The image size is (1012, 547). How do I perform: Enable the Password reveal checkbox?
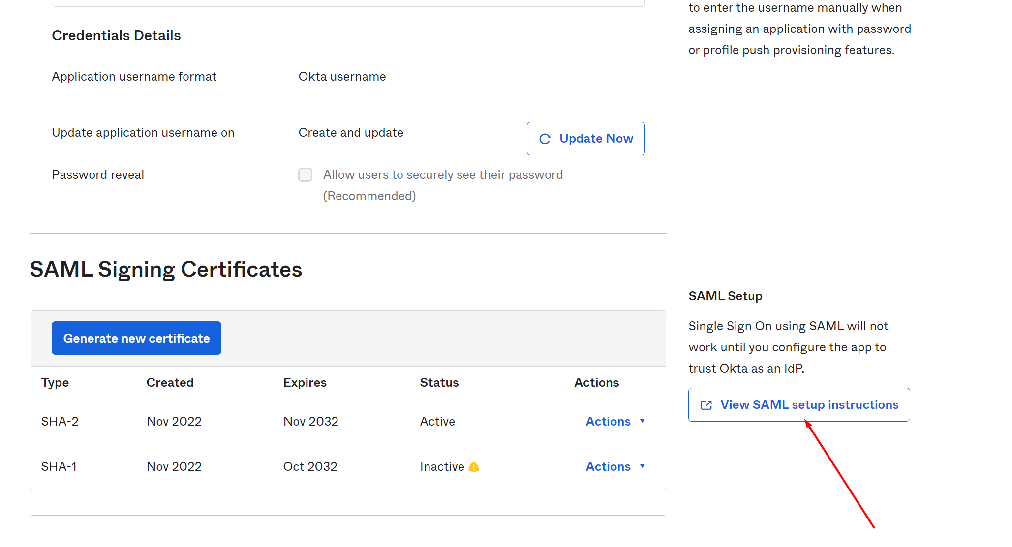coord(305,175)
